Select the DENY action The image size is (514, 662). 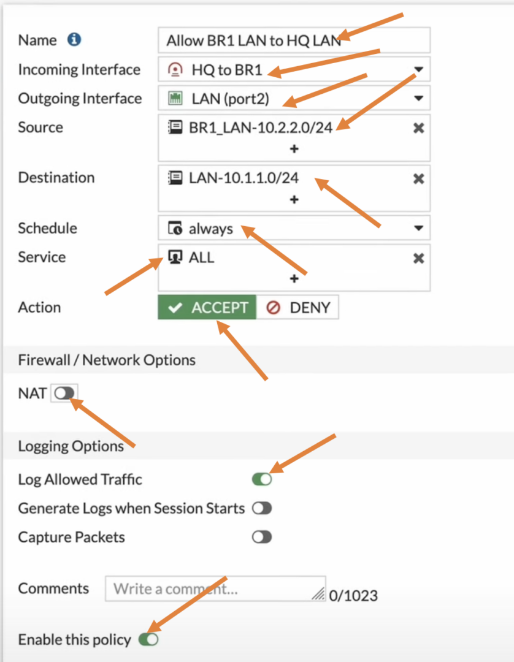[x=297, y=307]
